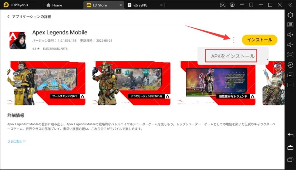Open user account icon in title bar
296x170 pixels.
(x=232, y=5)
